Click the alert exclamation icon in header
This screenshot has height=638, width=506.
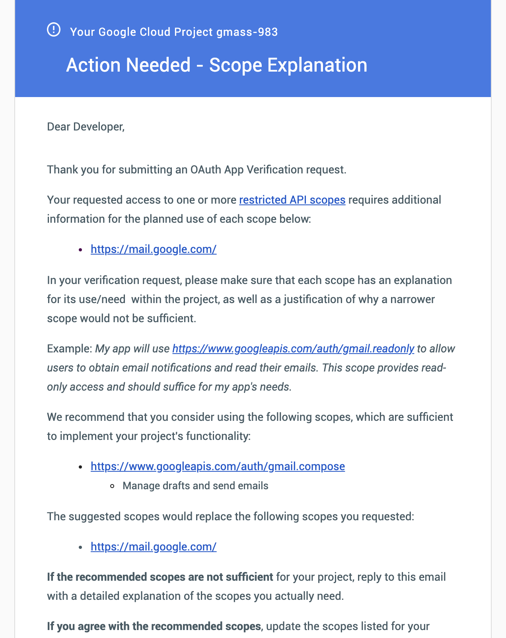[54, 30]
